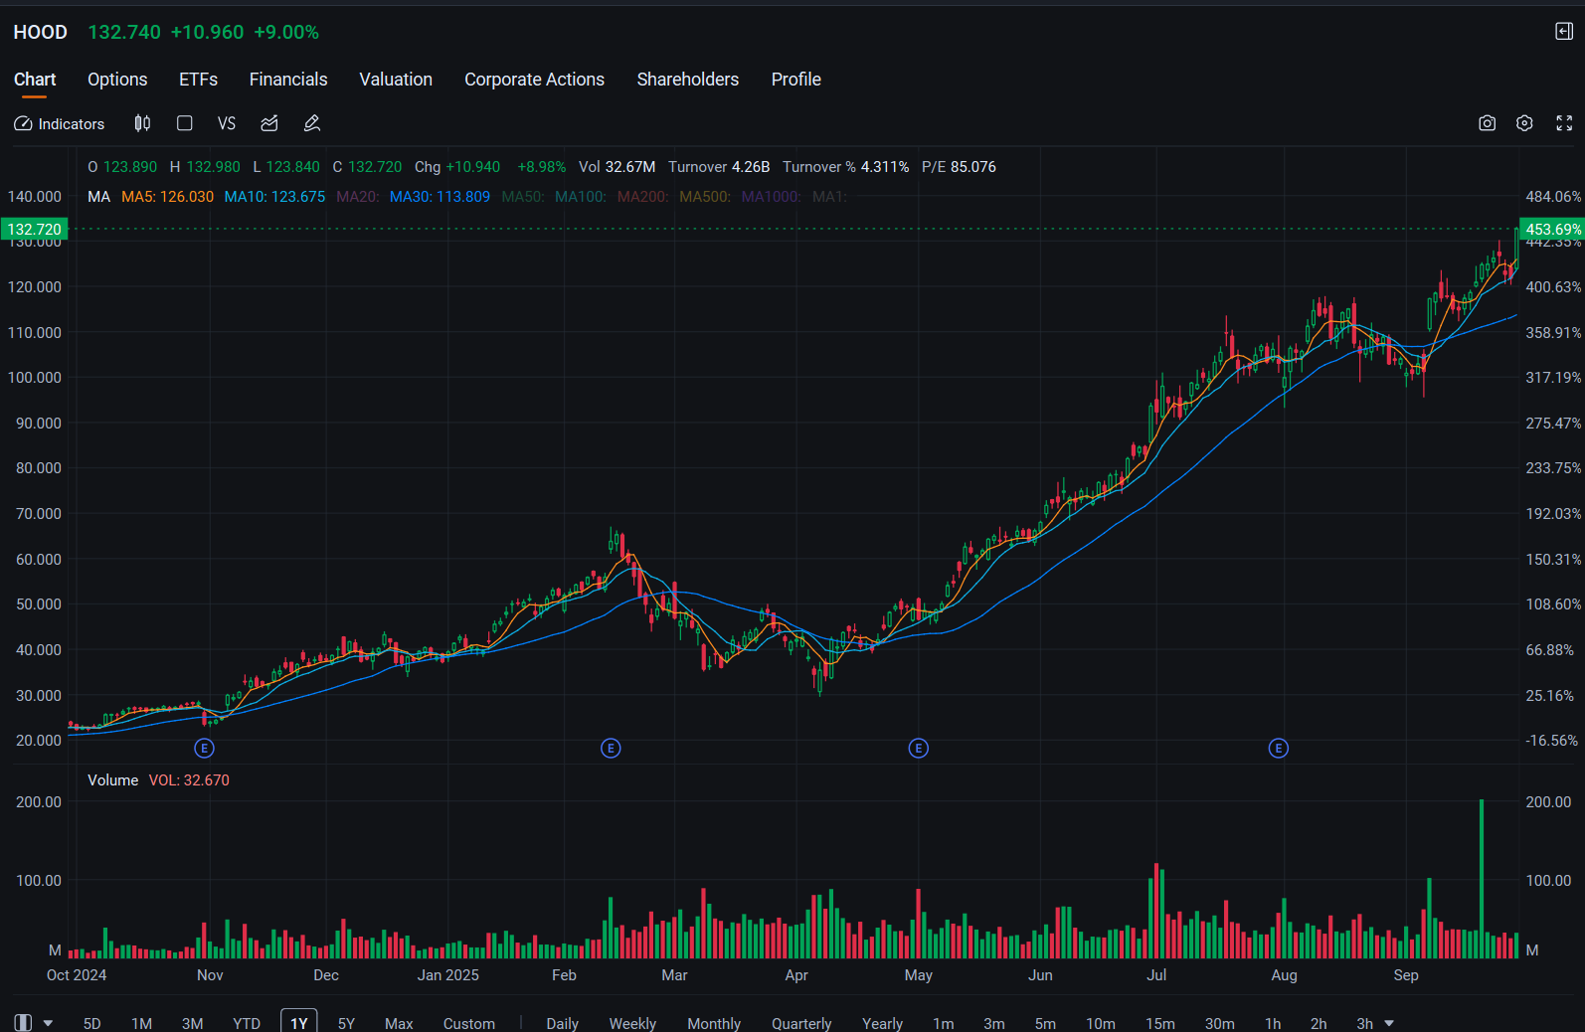Open the ETFs tab

coord(198,80)
